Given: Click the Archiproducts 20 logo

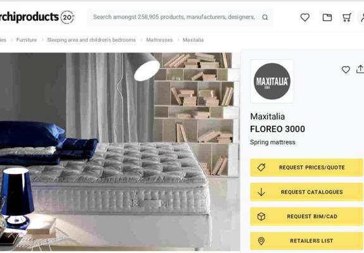Looking at the screenshot, I should pyautogui.click(x=37, y=17).
